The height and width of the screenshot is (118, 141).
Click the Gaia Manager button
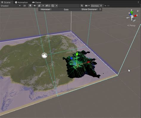click(46, 10)
